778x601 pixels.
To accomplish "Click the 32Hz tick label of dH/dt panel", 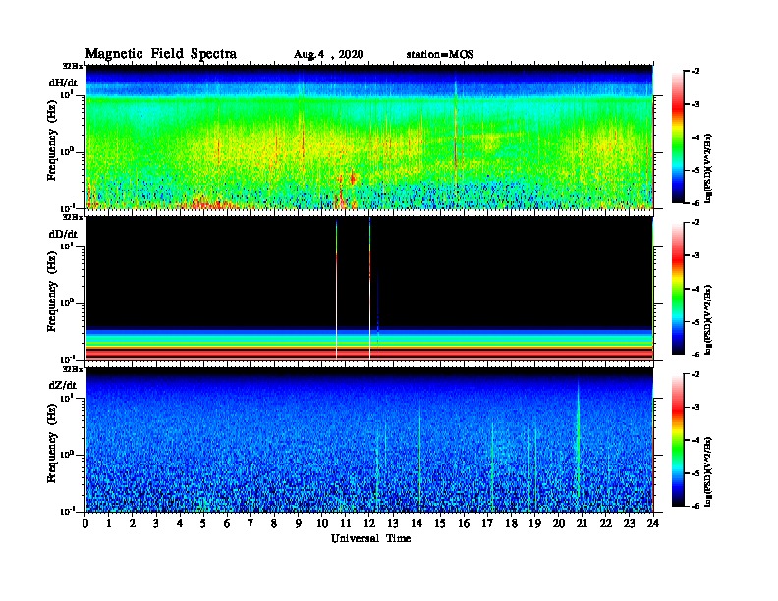I will pyautogui.click(x=72, y=66).
